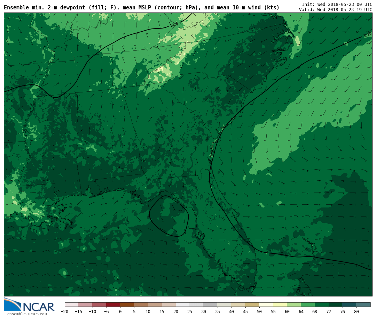
Task: Click the -20 colorbar tick label
Action: pyautogui.click(x=65, y=311)
